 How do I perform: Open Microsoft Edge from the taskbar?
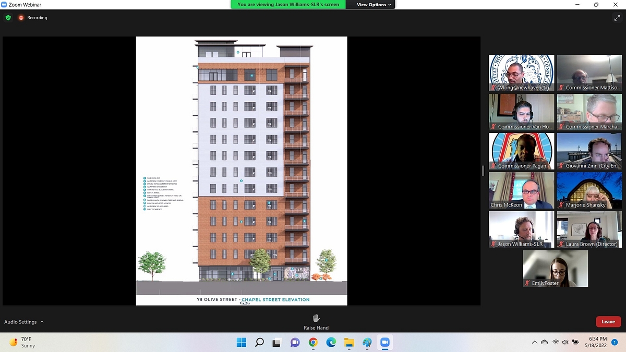[x=331, y=342]
